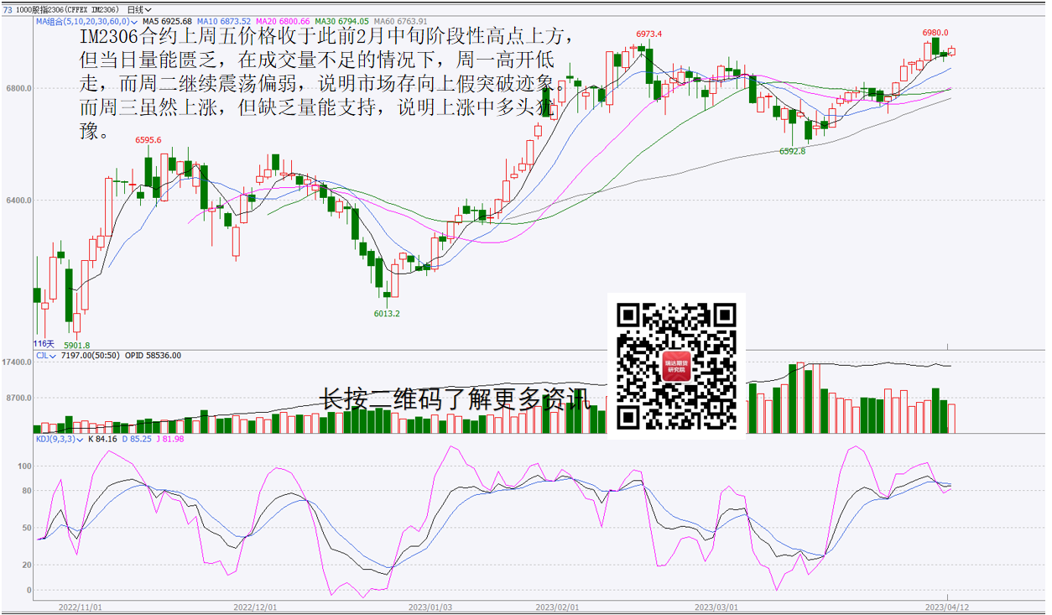Select the MA10 6873.52 legend label

tap(225, 21)
